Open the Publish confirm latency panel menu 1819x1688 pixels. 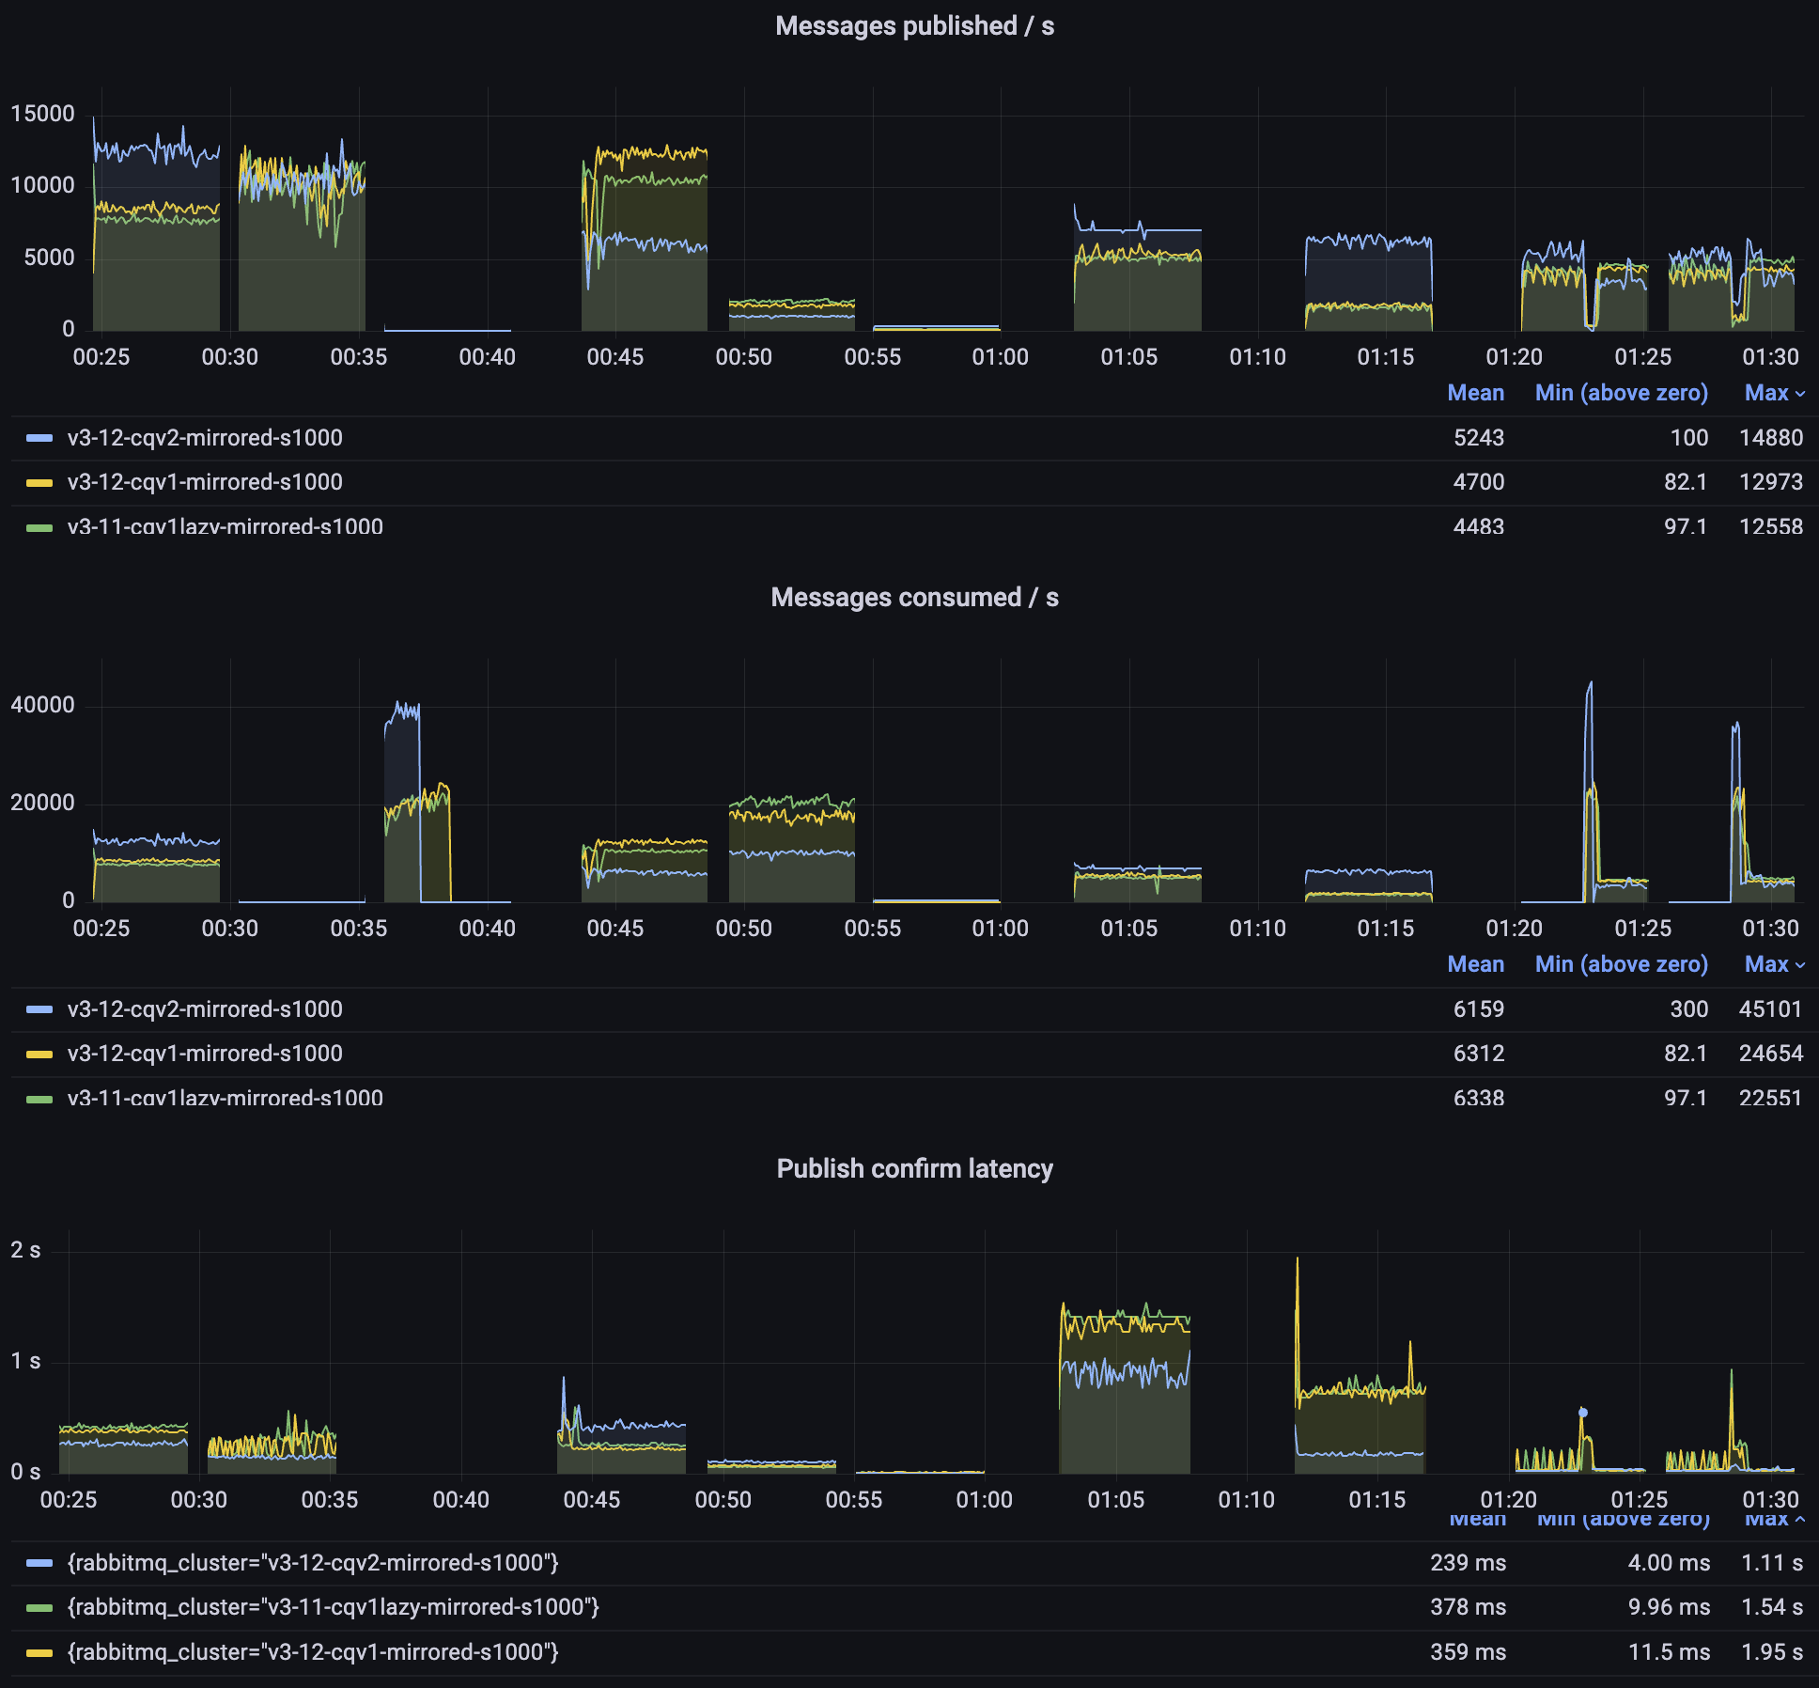point(915,1168)
